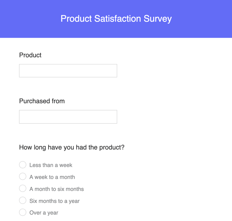Click the 'Six months to a year' label text
This screenshot has height=221, width=232.
(x=54, y=201)
